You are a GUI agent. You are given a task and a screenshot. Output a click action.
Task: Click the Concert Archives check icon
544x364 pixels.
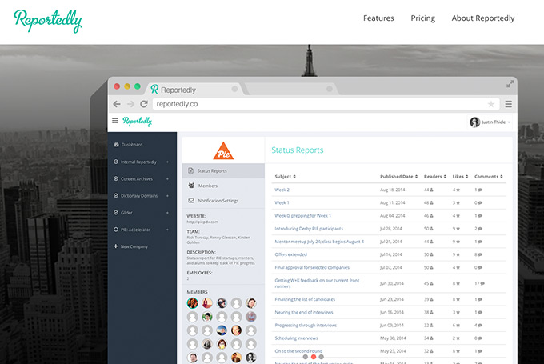click(116, 178)
